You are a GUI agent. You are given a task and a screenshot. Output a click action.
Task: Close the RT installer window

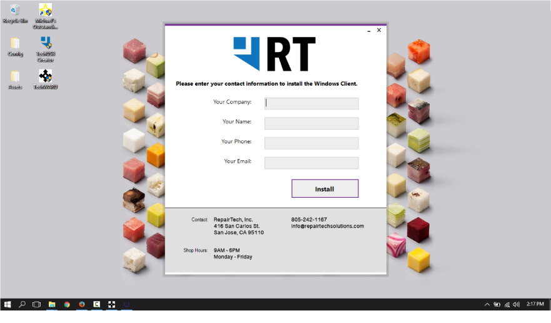pyautogui.click(x=379, y=30)
